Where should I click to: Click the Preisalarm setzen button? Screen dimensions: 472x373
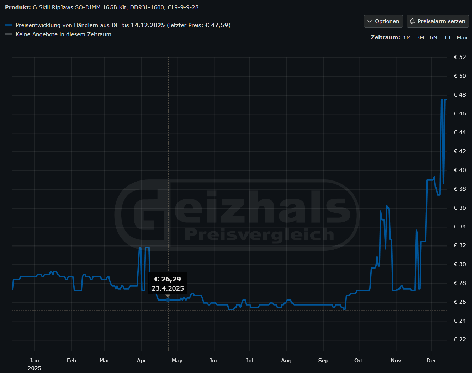point(437,21)
